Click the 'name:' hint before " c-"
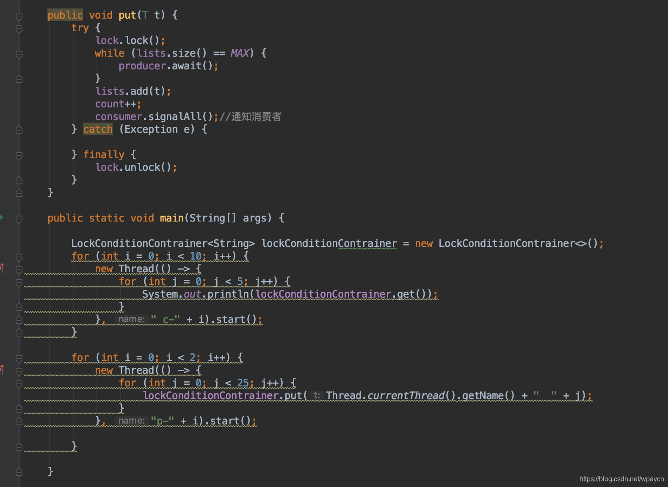This screenshot has width=668, height=487. click(x=132, y=320)
